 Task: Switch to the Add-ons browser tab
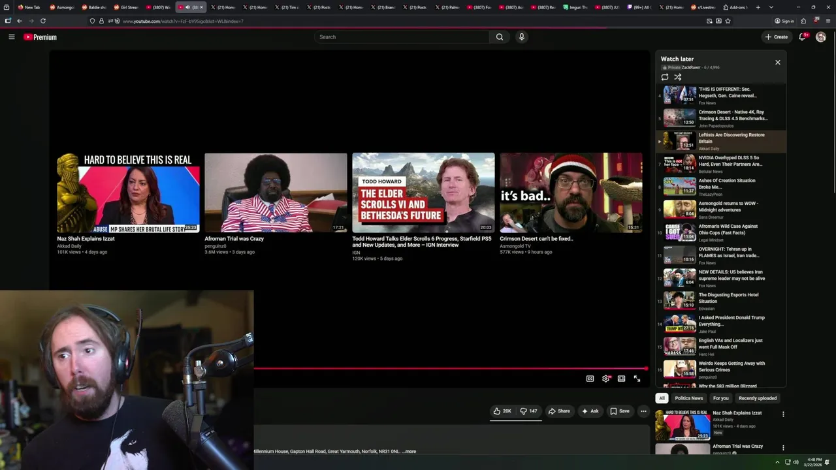[x=734, y=7]
